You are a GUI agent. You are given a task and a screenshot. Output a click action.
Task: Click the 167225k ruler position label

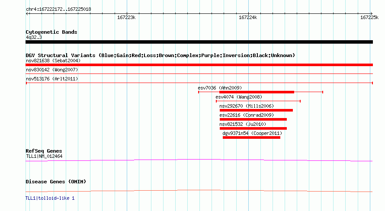pyautogui.click(x=369, y=17)
